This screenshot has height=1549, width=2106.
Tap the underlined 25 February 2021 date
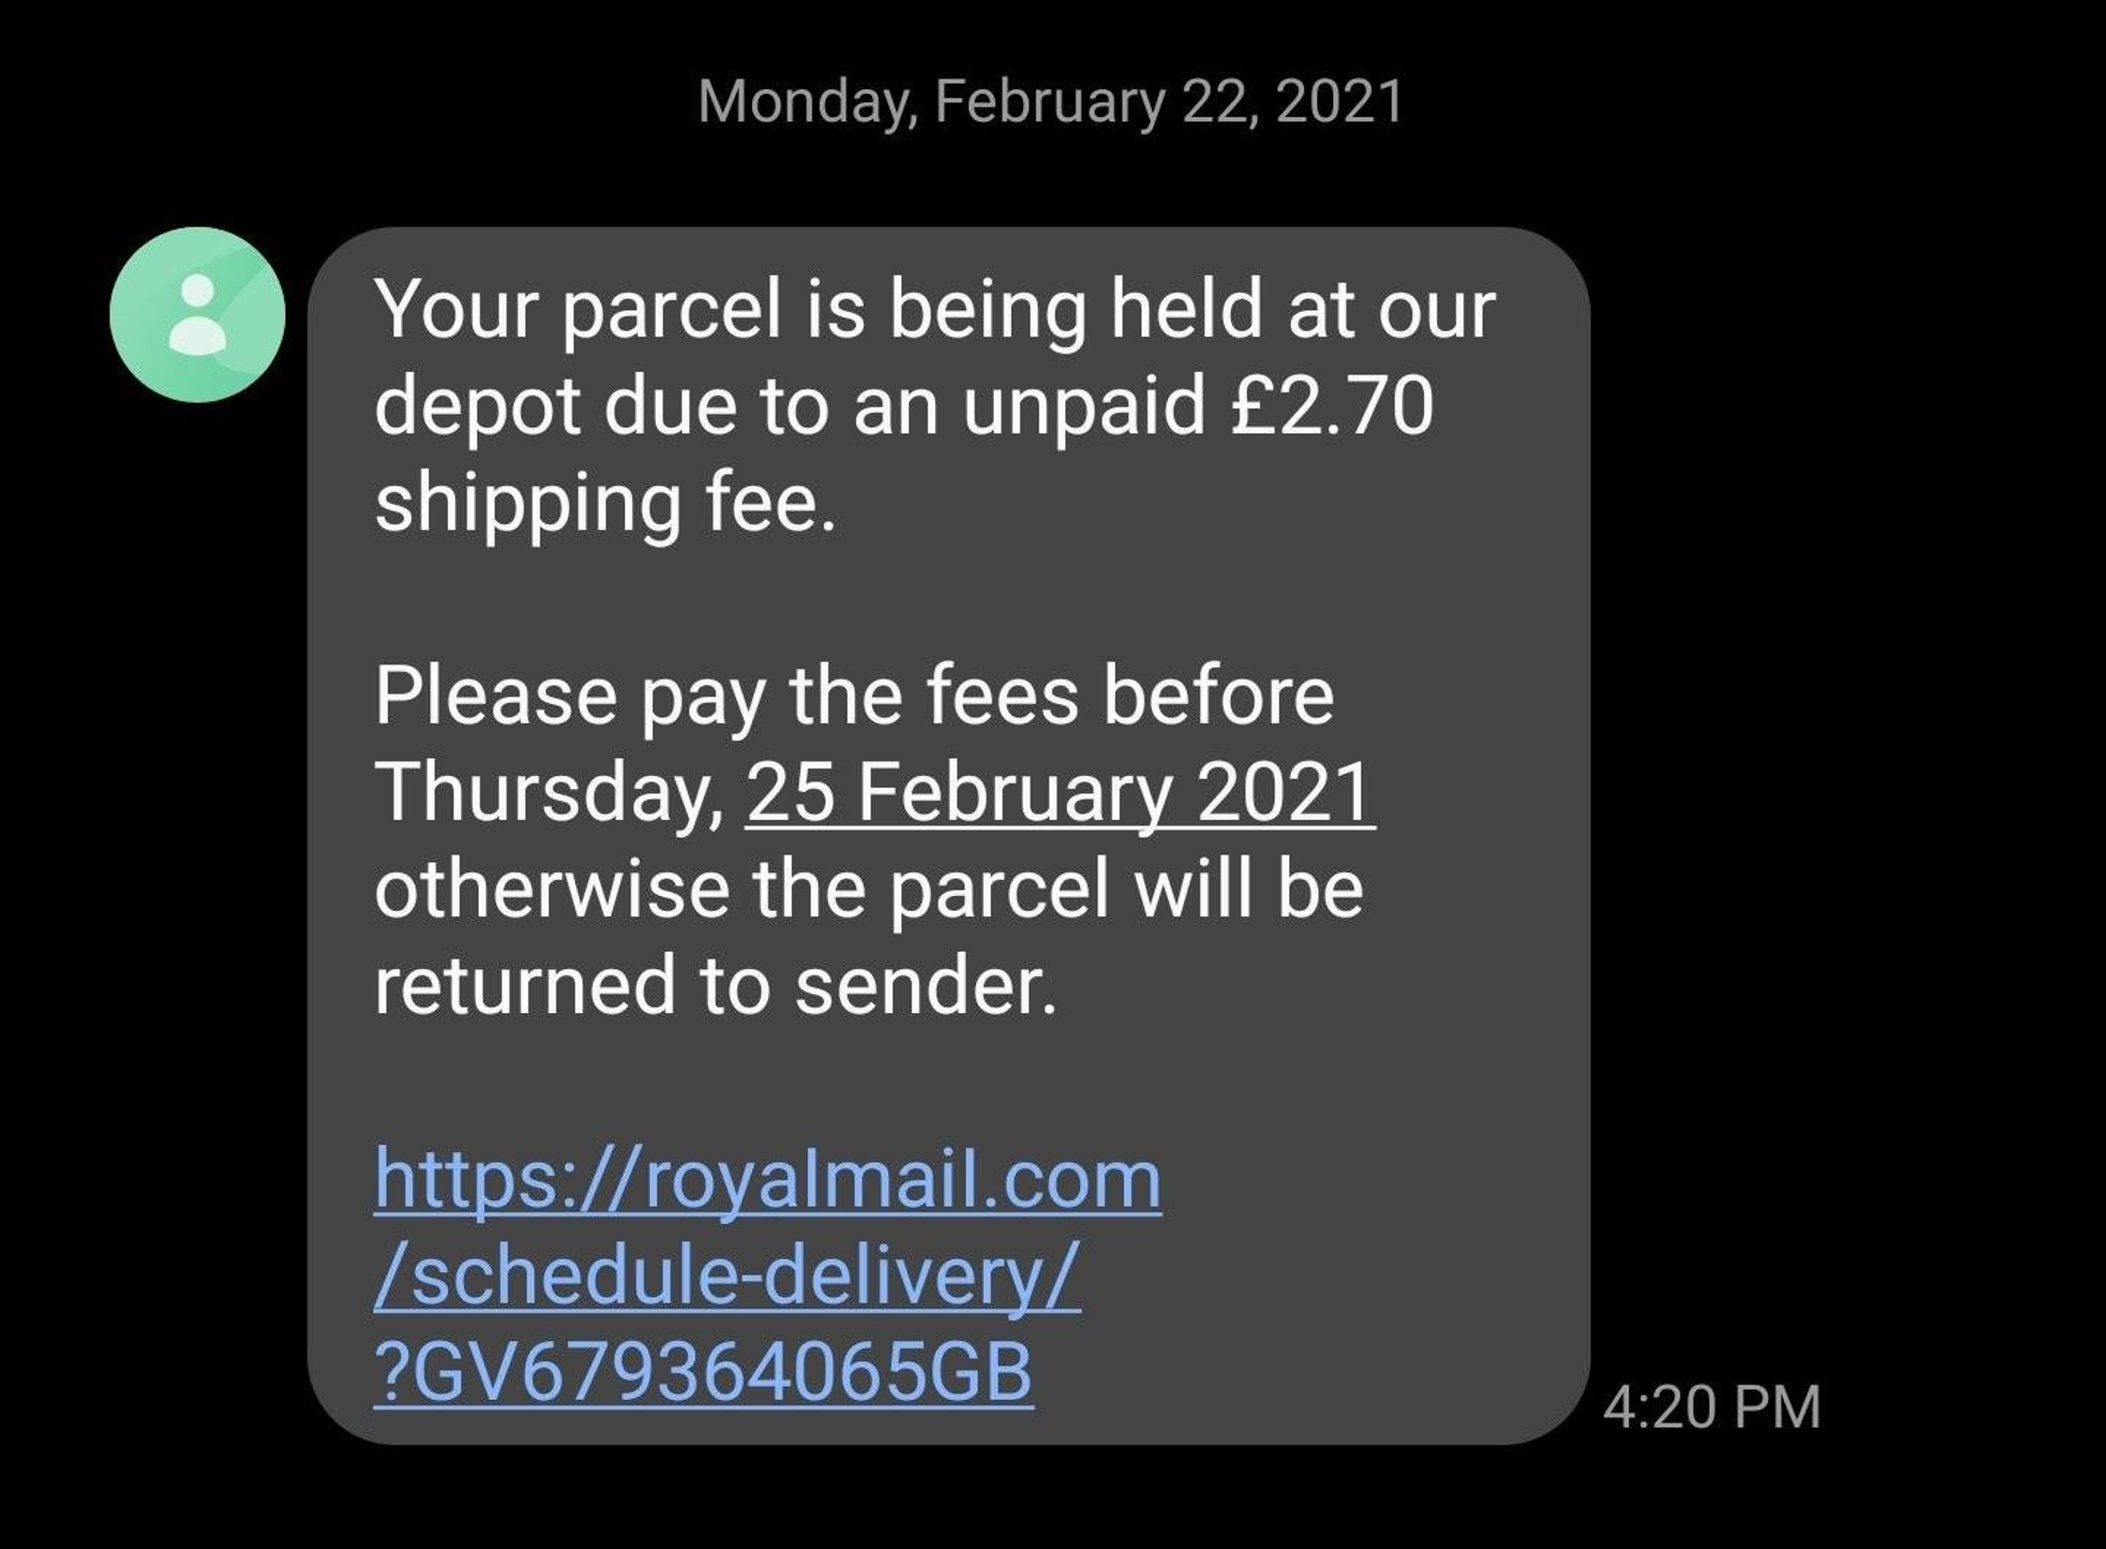(x=1060, y=793)
